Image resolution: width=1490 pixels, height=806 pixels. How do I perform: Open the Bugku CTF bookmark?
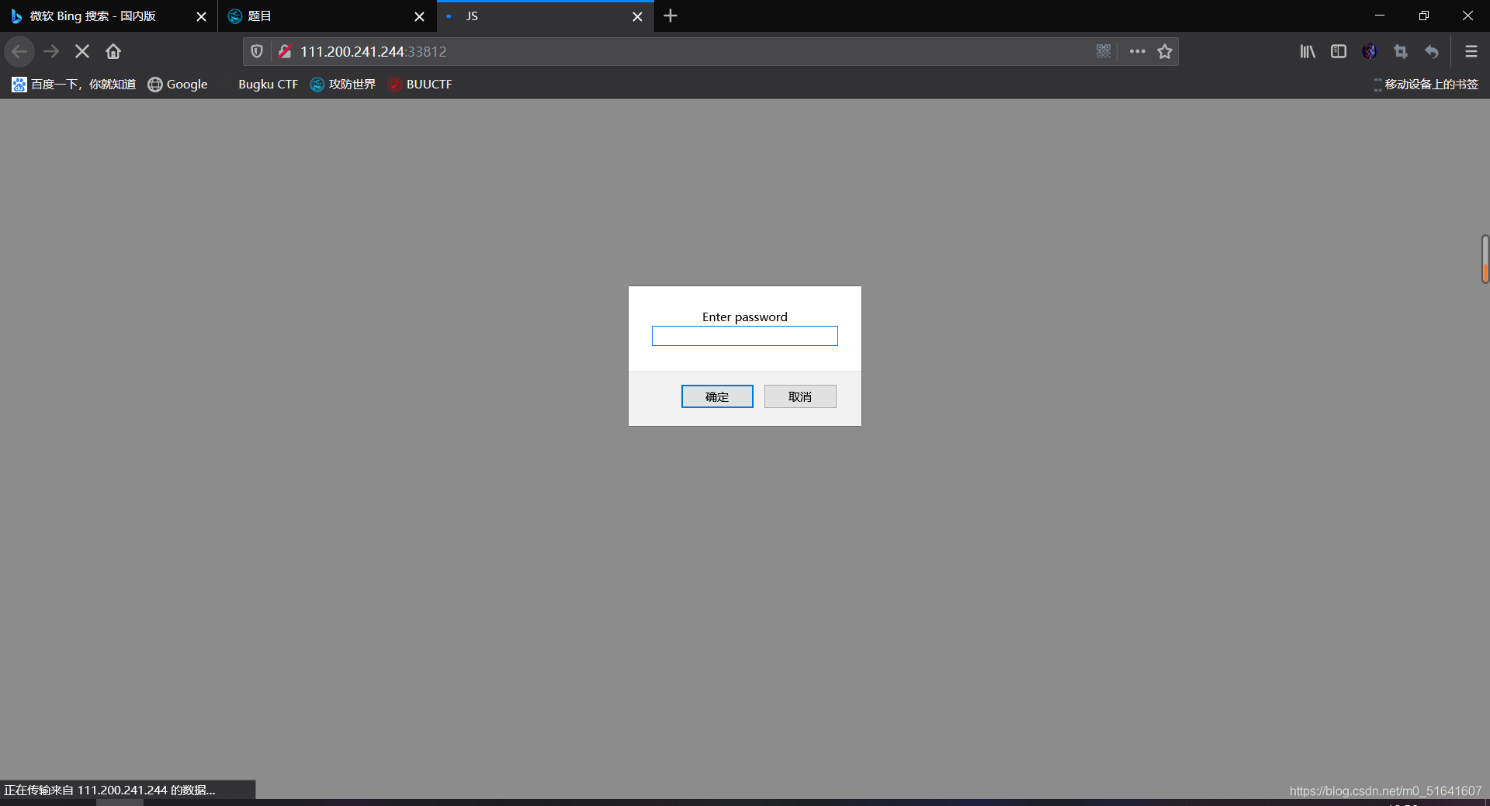click(x=268, y=84)
